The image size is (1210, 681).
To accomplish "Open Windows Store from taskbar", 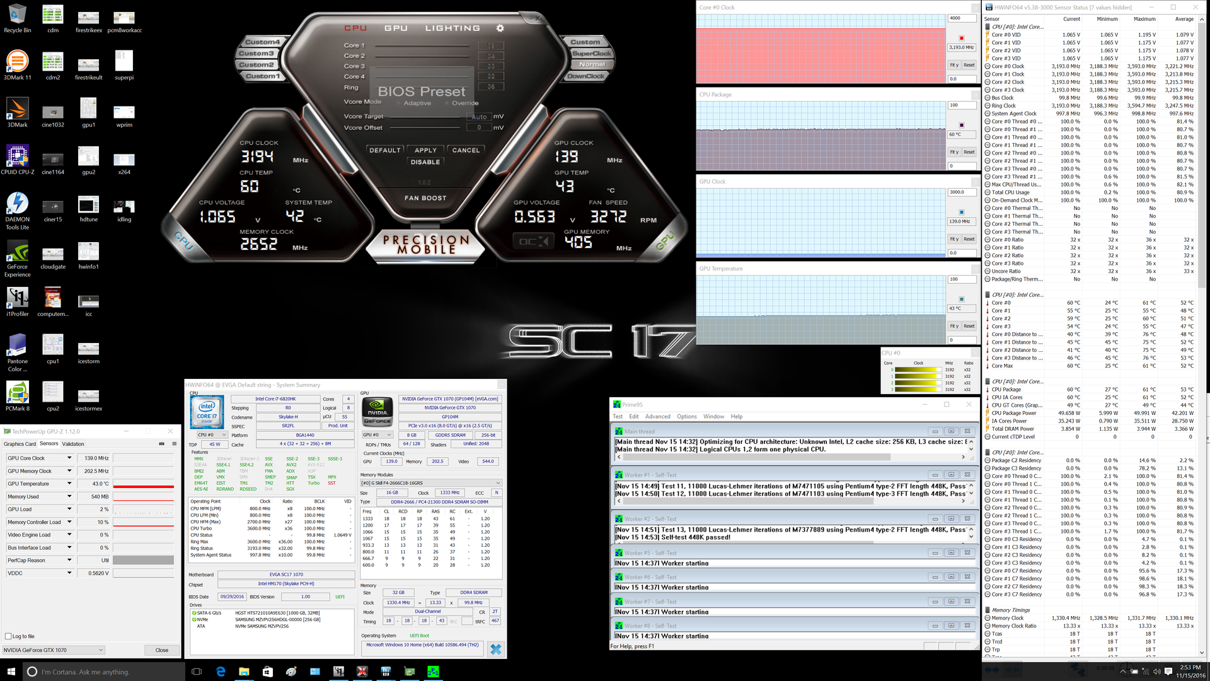I will (267, 672).
